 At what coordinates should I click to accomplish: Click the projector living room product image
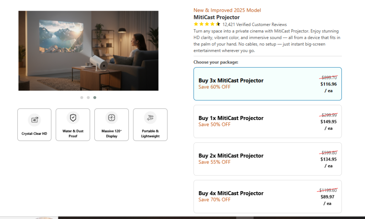tap(88, 51)
